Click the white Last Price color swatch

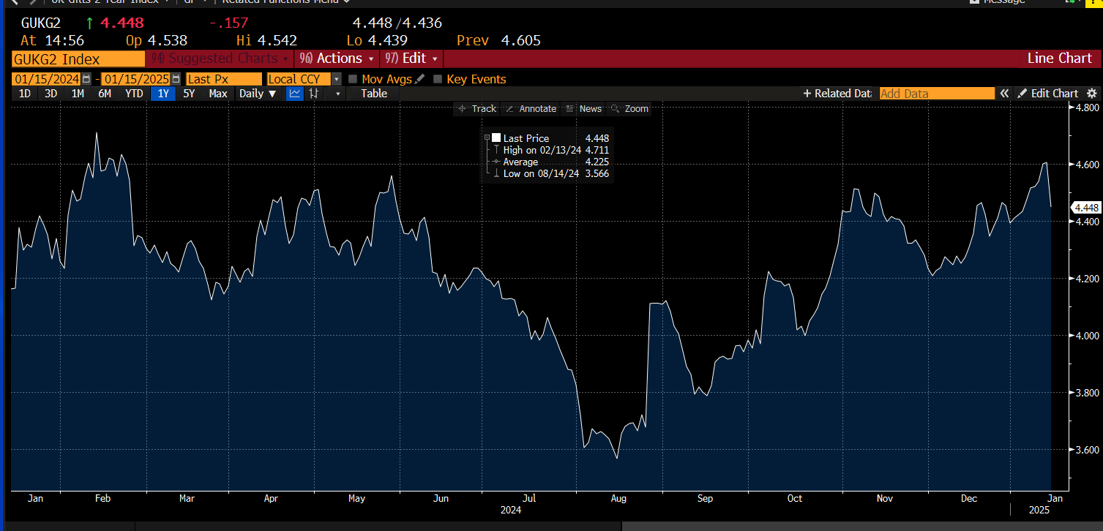[496, 138]
